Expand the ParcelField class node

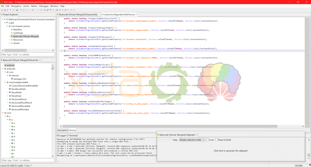7,92
